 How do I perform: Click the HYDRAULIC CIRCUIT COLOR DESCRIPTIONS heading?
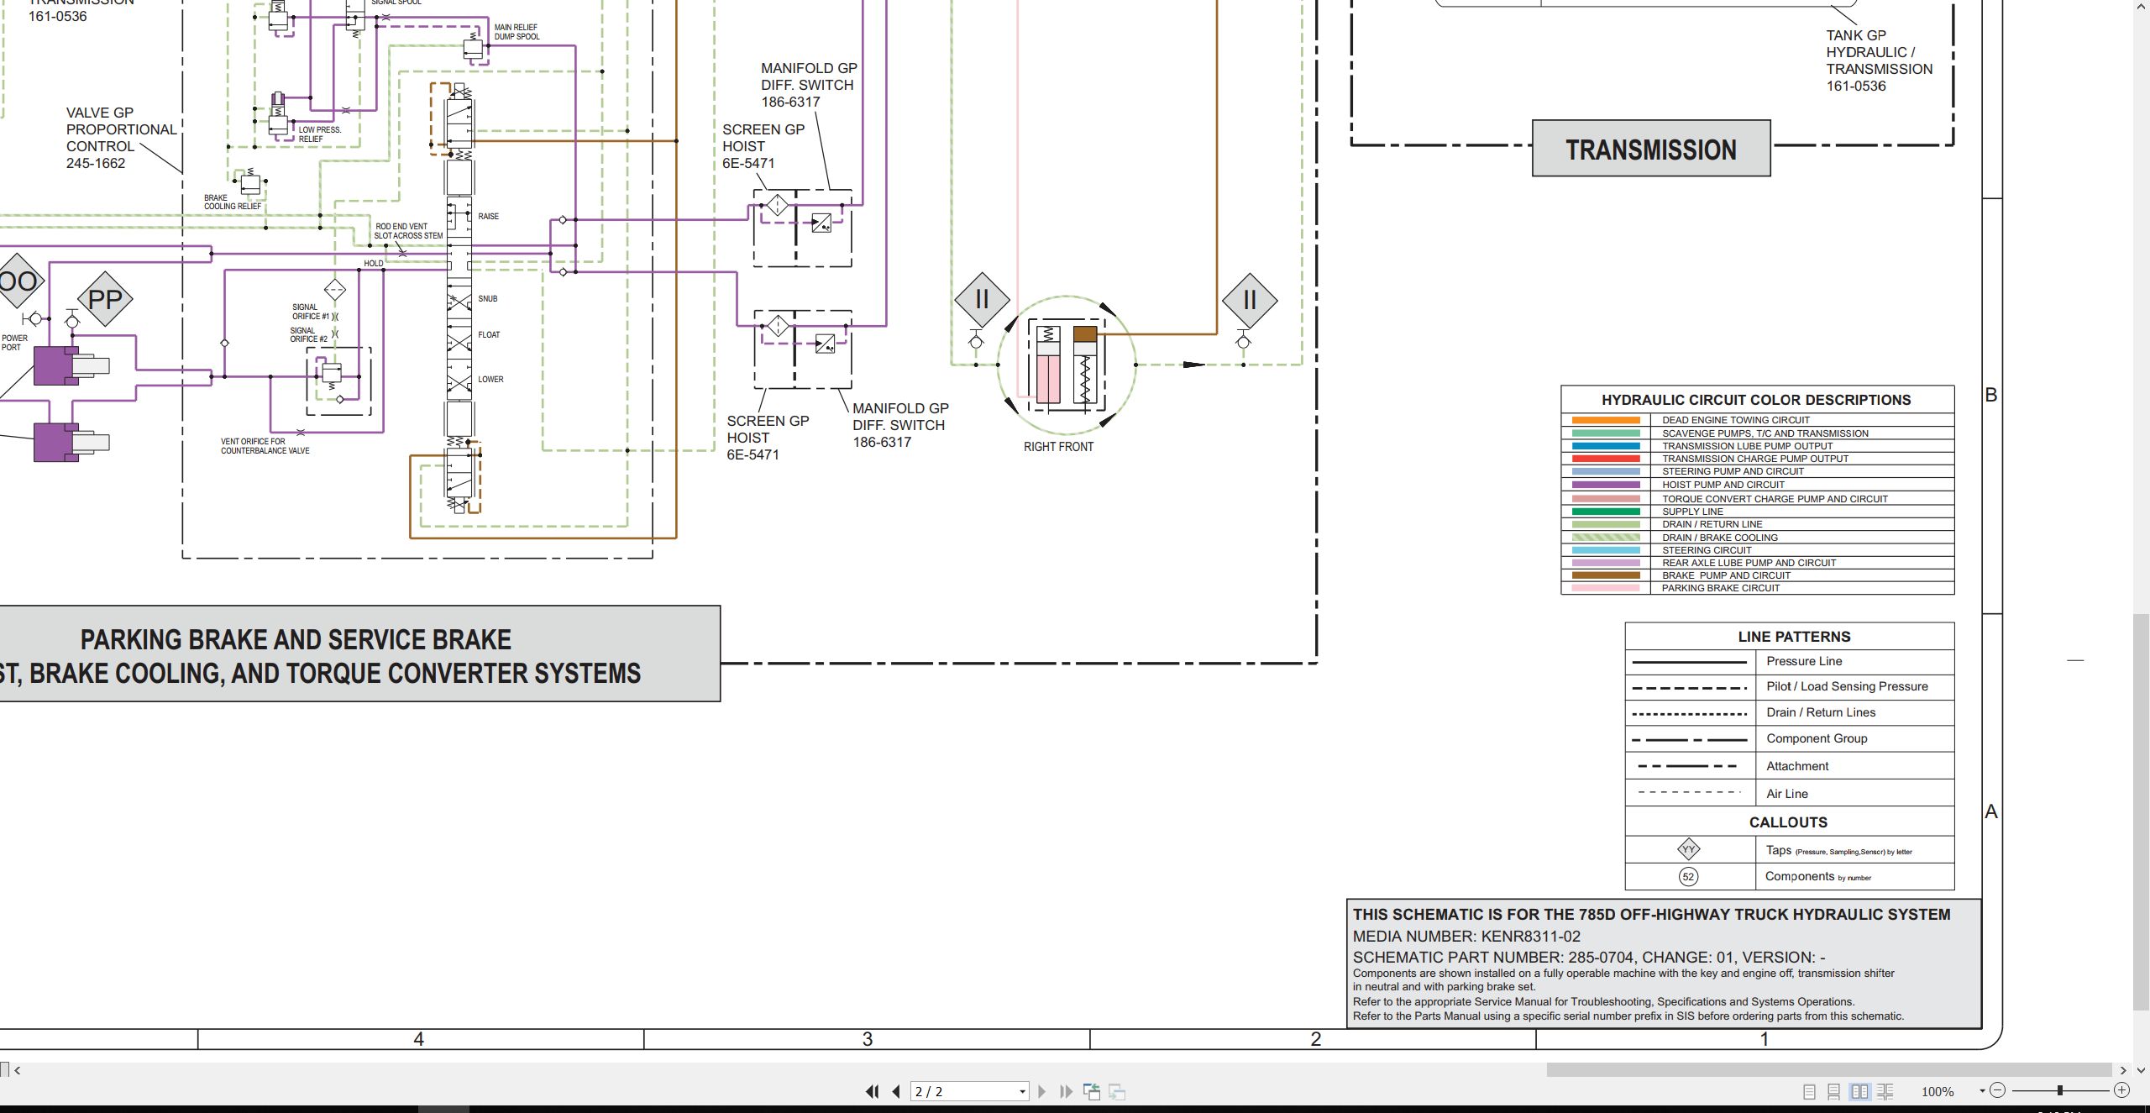tap(1756, 400)
